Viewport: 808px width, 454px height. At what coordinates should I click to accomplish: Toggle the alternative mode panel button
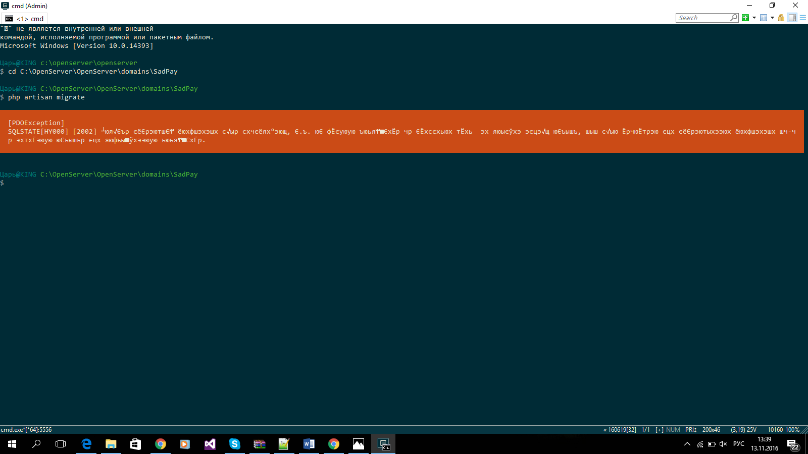792,18
